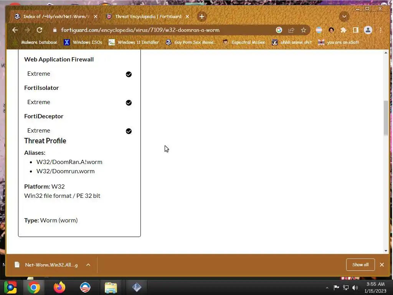Close the Threat Encyclopedia tab
This screenshot has width=393, height=295.
pos(187,17)
